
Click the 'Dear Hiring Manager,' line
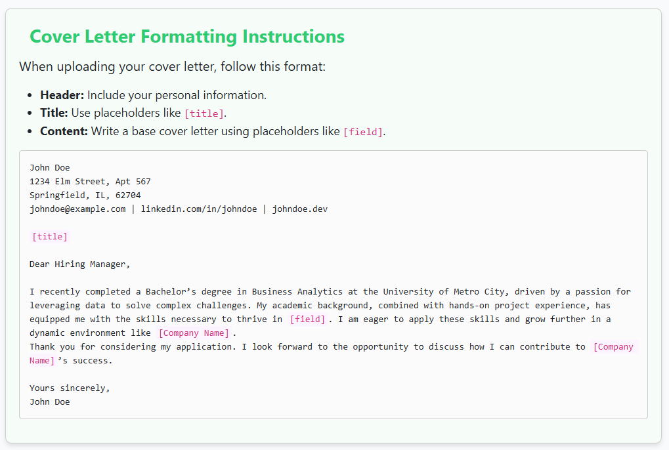tap(80, 264)
